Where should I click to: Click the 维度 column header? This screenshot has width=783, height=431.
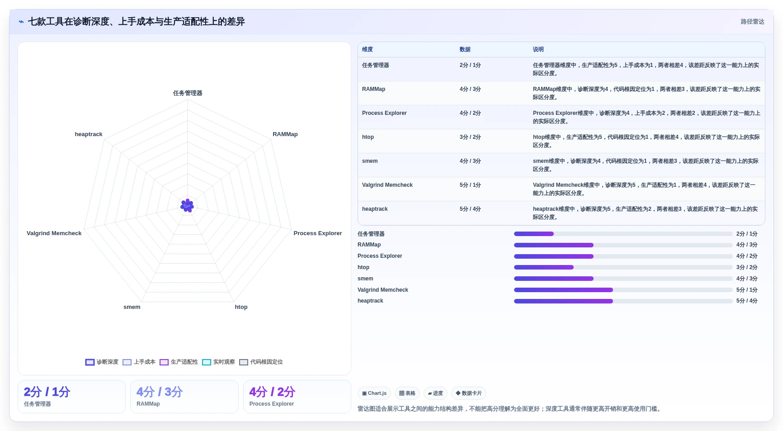coord(368,50)
